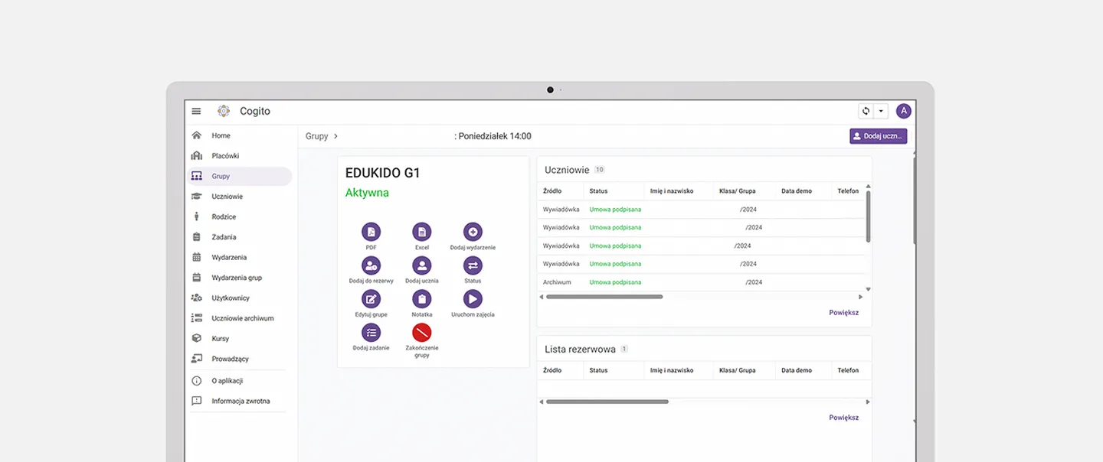
Task: Click the Status column header in Uczniowie
Action: coord(598,190)
